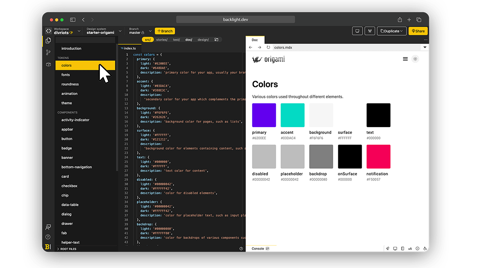The height and width of the screenshot is (268, 477).
Task: Click the accent teal color swatch
Action: pyautogui.click(x=293, y=115)
